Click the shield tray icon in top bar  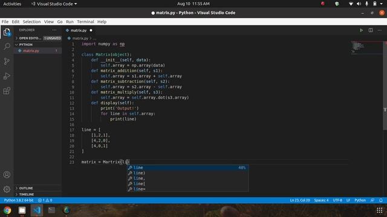337,4
